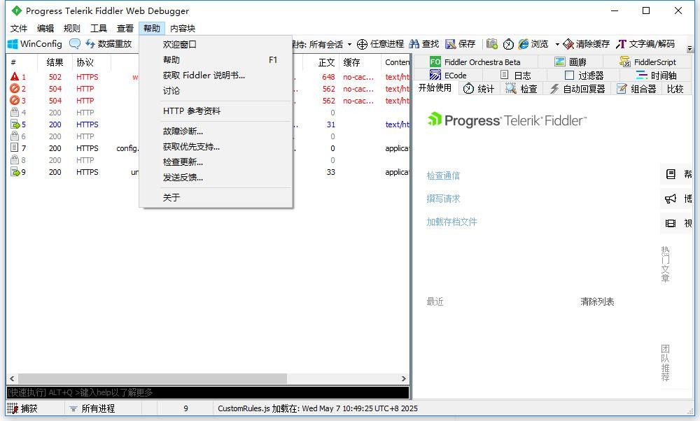This screenshot has width=700, height=421.
Task: Open the 文件 menu
Action: click(x=19, y=29)
